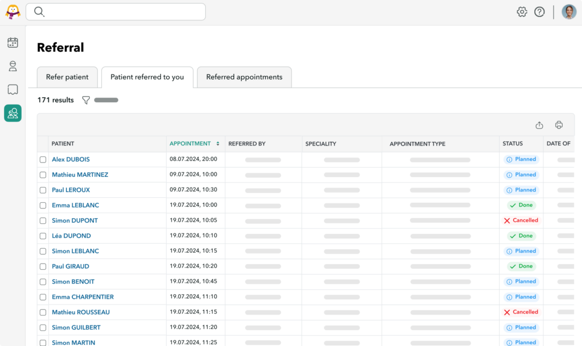The image size is (582, 346).
Task: Open patient Mathieu ROUSSEAU link
Action: click(81, 312)
